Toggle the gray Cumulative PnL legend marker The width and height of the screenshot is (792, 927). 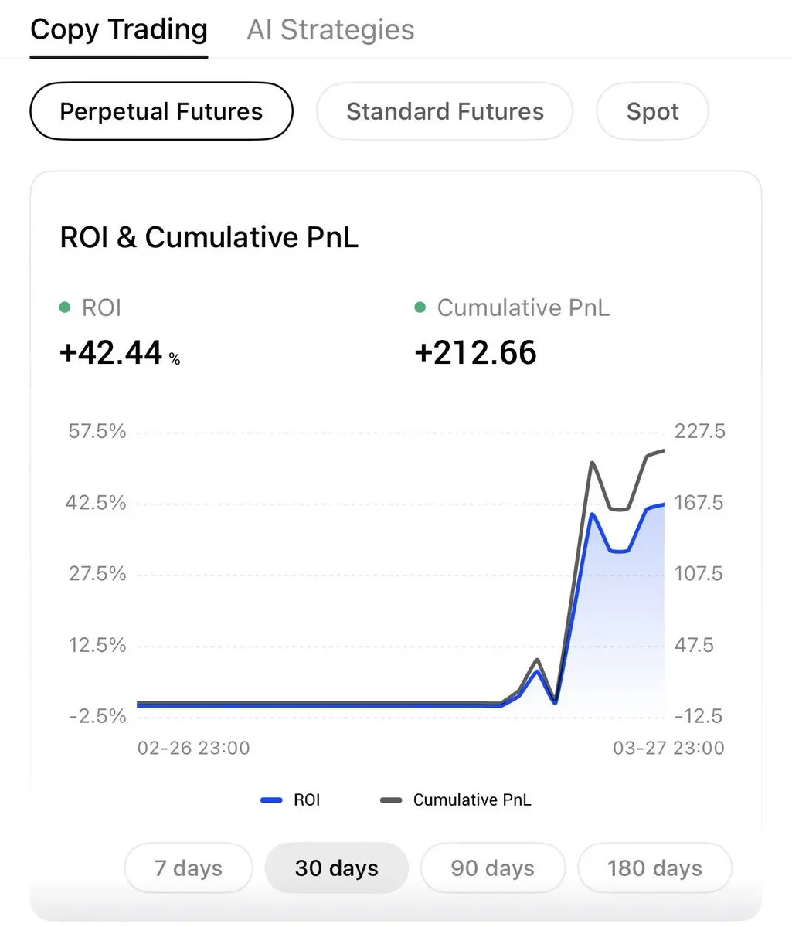pos(391,800)
